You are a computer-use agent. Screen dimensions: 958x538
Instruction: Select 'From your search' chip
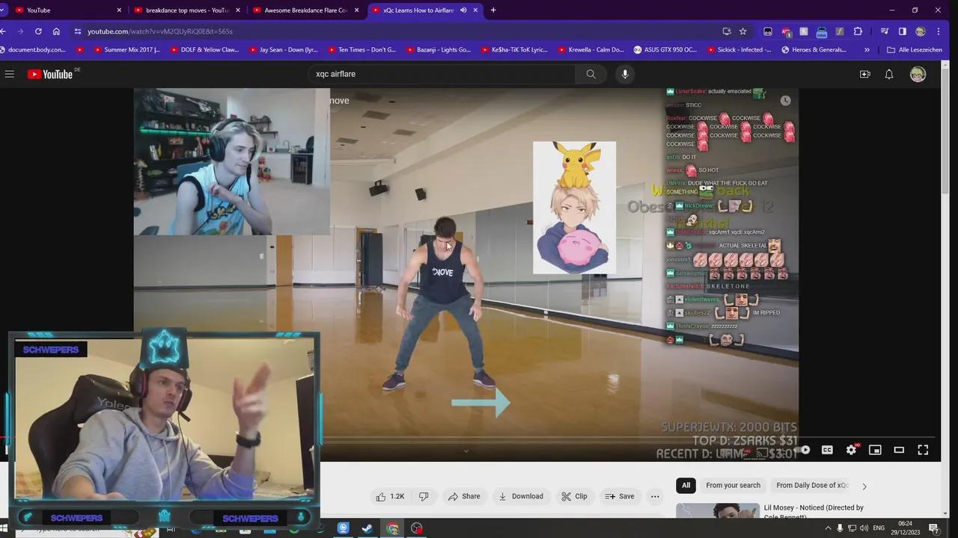[733, 485]
